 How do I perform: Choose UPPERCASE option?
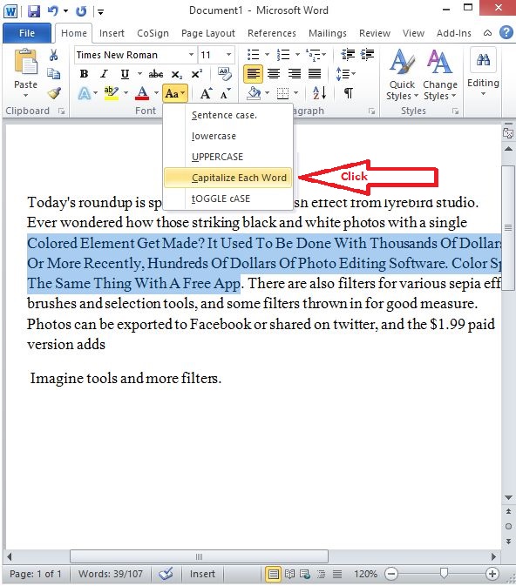pyautogui.click(x=228, y=157)
